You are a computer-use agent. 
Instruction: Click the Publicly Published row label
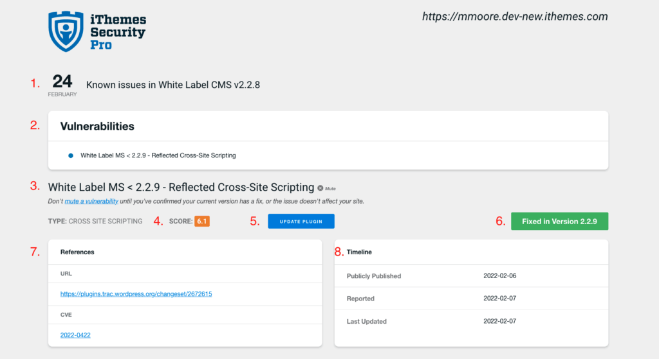point(374,276)
